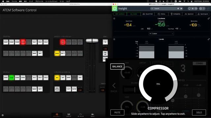Open Levels panel gear options
The width and height of the screenshot is (211, 118).
[x=114, y=39]
